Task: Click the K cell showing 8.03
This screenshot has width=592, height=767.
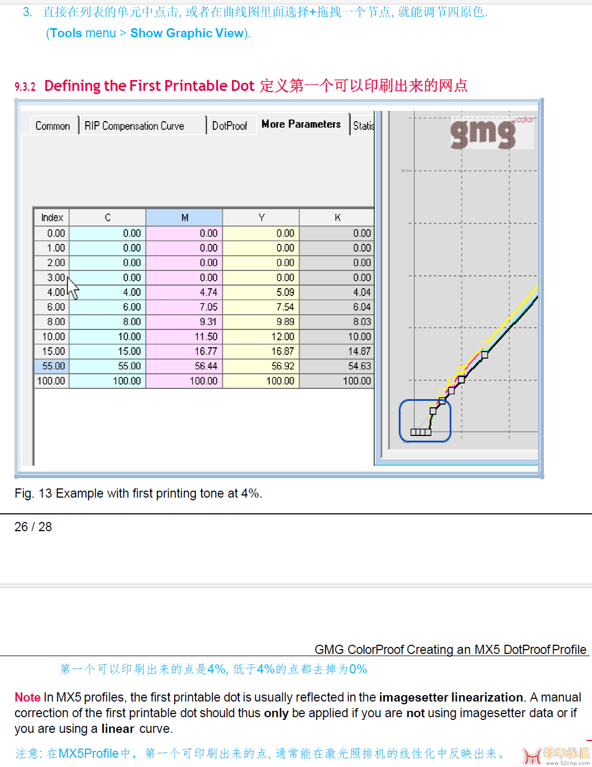Action: point(337,321)
